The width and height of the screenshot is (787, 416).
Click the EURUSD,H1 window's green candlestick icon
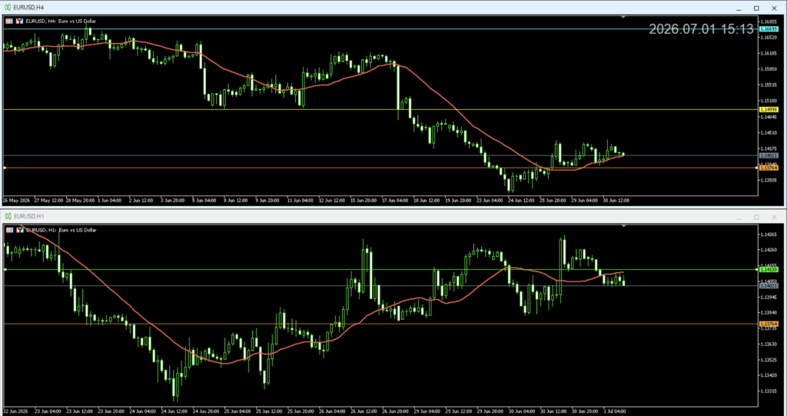tap(8, 217)
